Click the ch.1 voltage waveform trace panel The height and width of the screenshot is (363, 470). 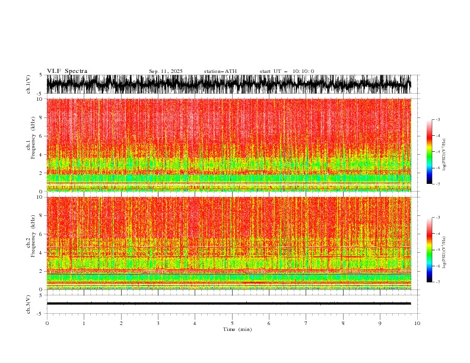click(228, 84)
